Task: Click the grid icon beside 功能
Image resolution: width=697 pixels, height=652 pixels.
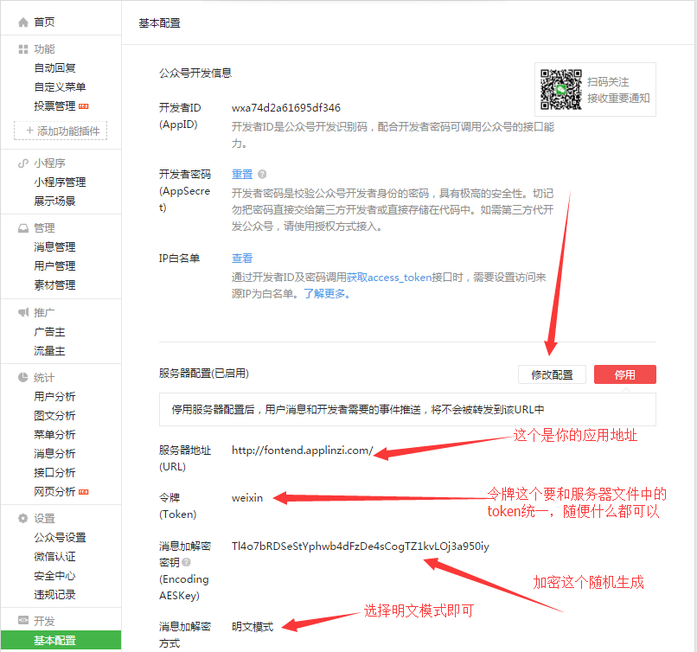Action: click(23, 49)
